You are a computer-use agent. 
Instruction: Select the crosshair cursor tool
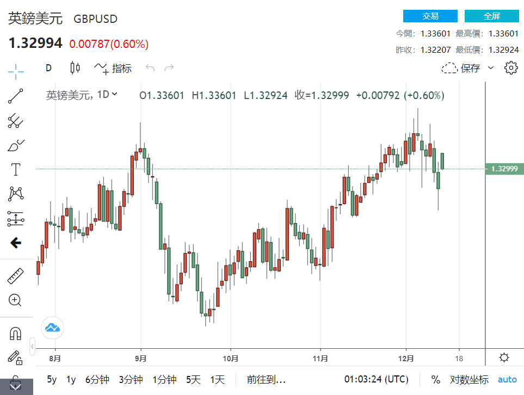[16, 69]
